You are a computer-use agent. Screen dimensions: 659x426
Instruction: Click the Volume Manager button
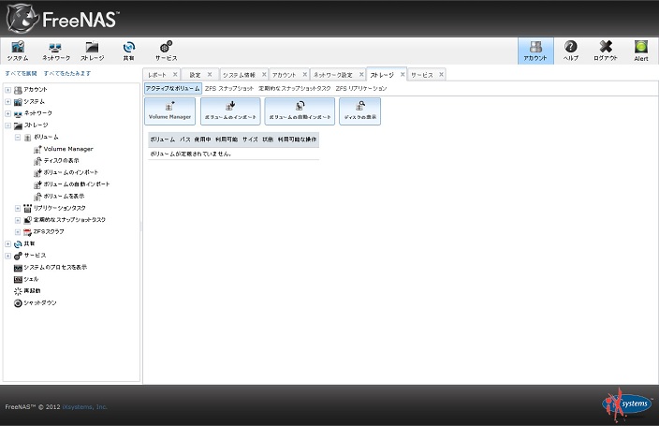point(169,111)
